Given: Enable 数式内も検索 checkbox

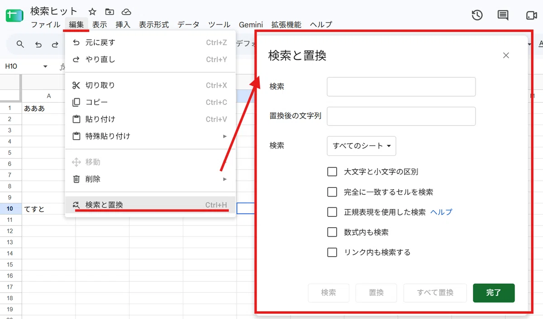Looking at the screenshot, I should point(332,232).
